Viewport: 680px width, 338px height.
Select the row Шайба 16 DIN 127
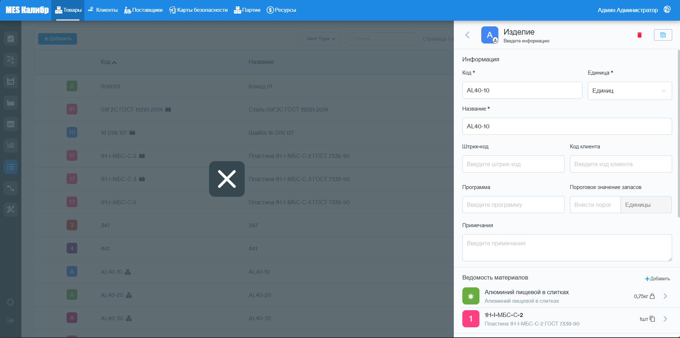pyautogui.click(x=244, y=133)
